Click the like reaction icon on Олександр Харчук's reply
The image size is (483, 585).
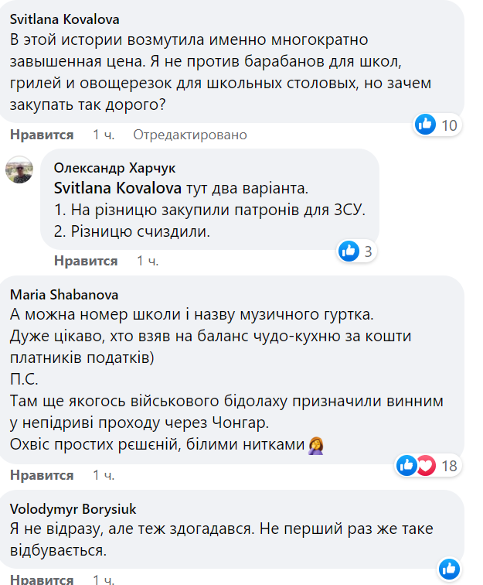click(349, 251)
